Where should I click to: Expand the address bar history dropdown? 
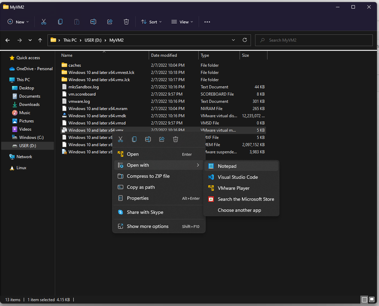(x=233, y=40)
